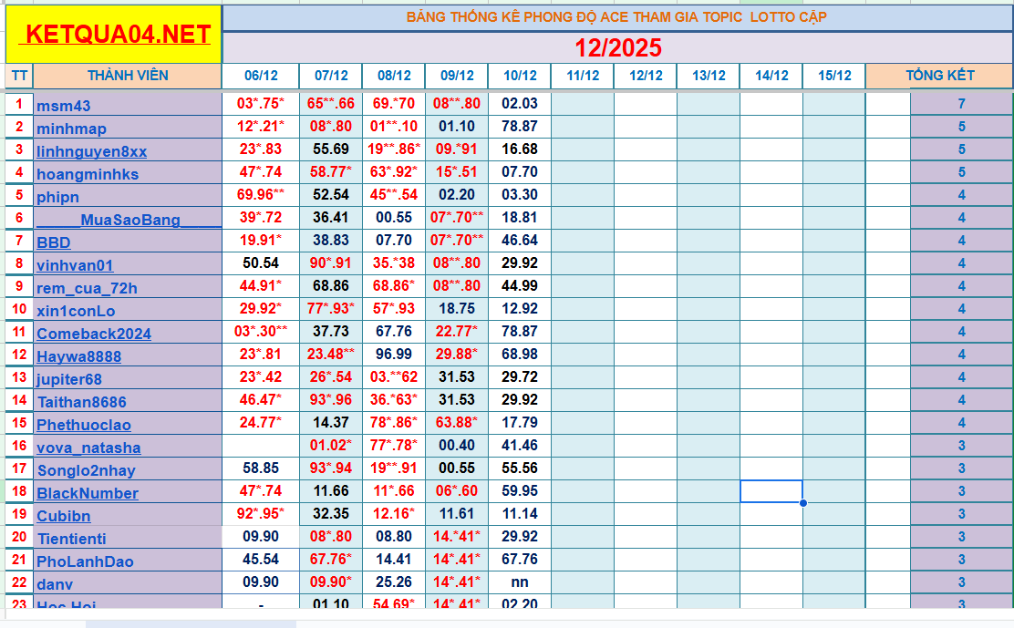Select the THÀNH VIÊN header cell
Image resolution: width=1014 pixels, height=628 pixels.
128,76
